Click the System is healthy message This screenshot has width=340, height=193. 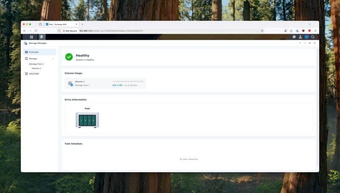point(85,60)
